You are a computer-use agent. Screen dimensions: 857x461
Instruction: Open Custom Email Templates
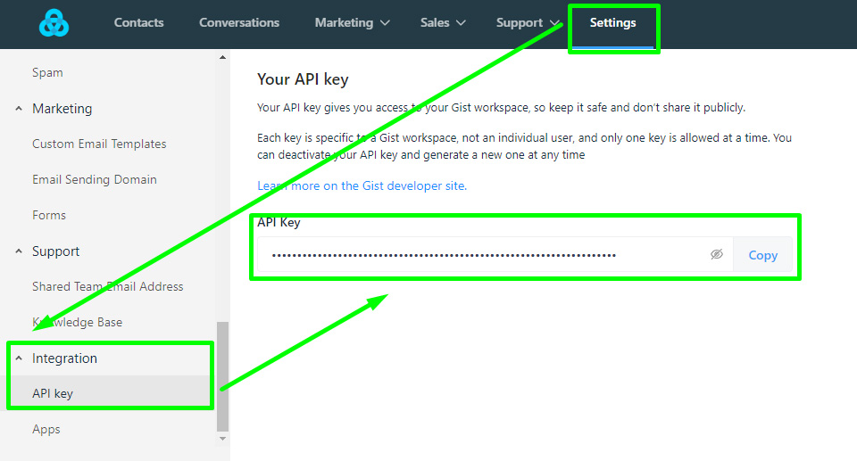click(99, 144)
